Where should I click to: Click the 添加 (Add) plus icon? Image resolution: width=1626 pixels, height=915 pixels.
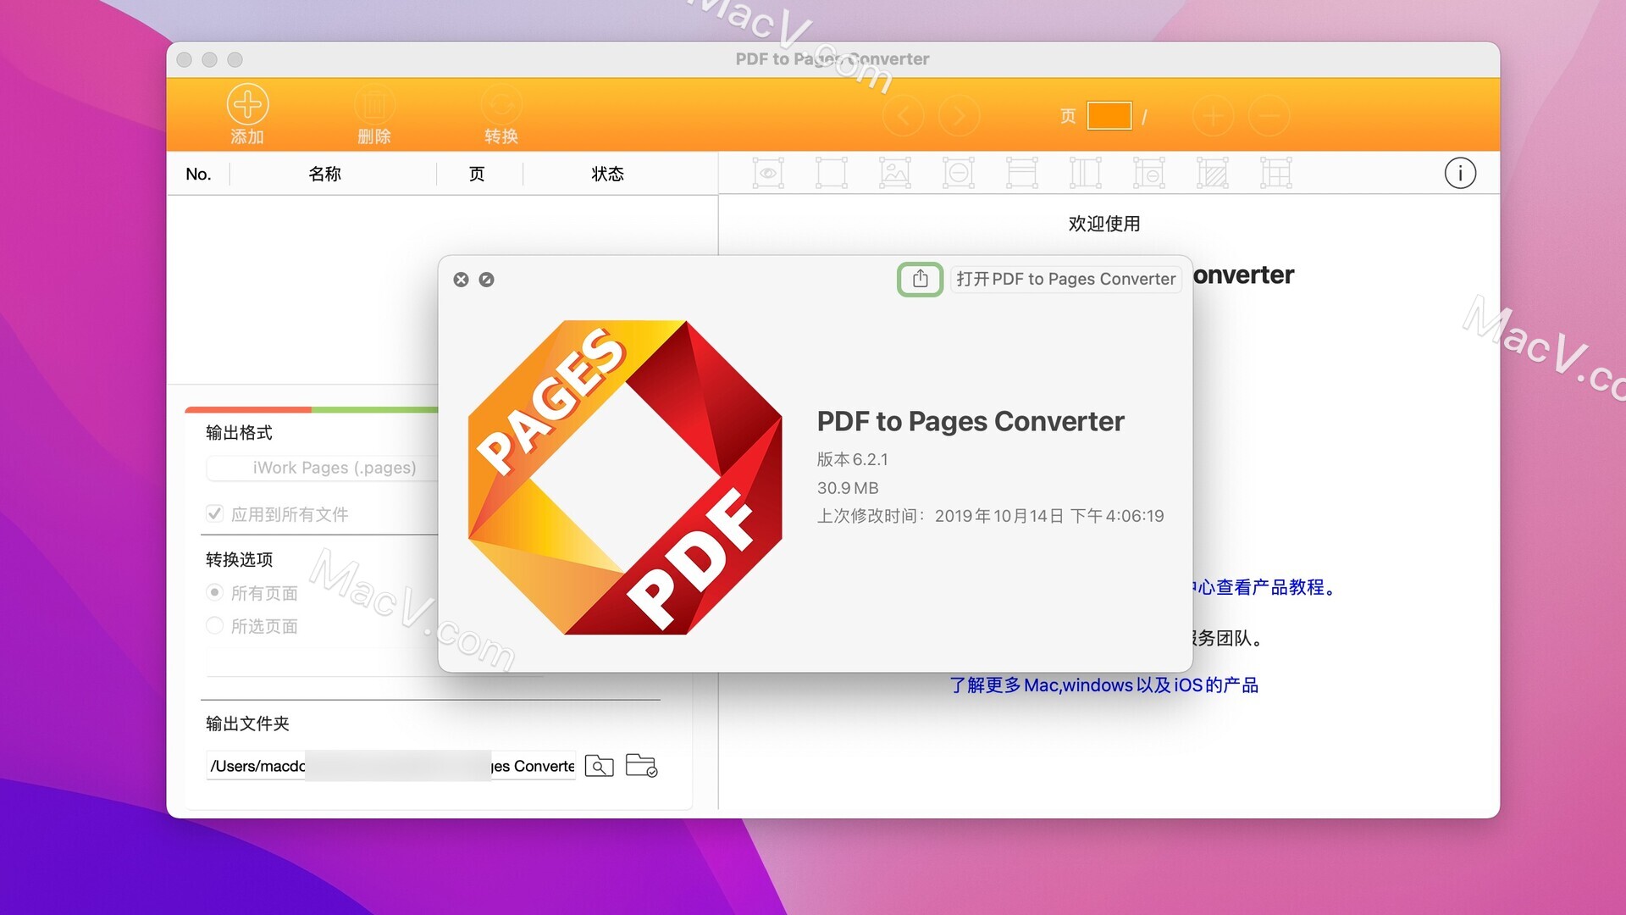click(247, 104)
